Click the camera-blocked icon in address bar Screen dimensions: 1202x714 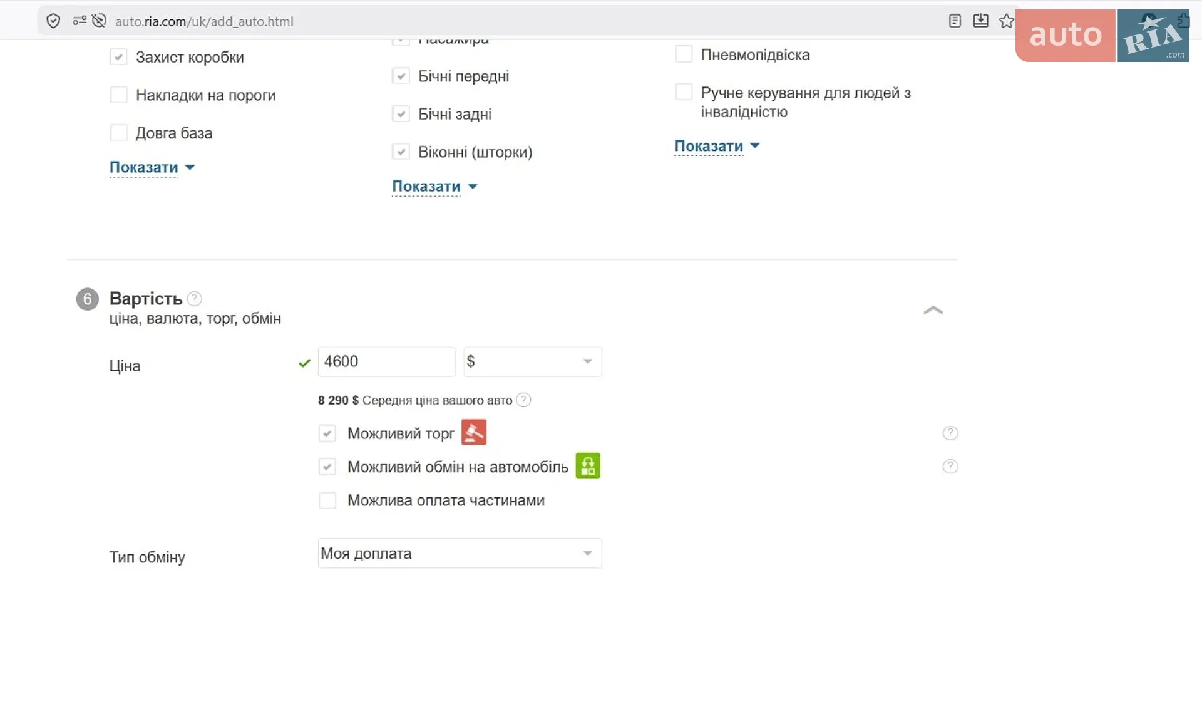(99, 21)
